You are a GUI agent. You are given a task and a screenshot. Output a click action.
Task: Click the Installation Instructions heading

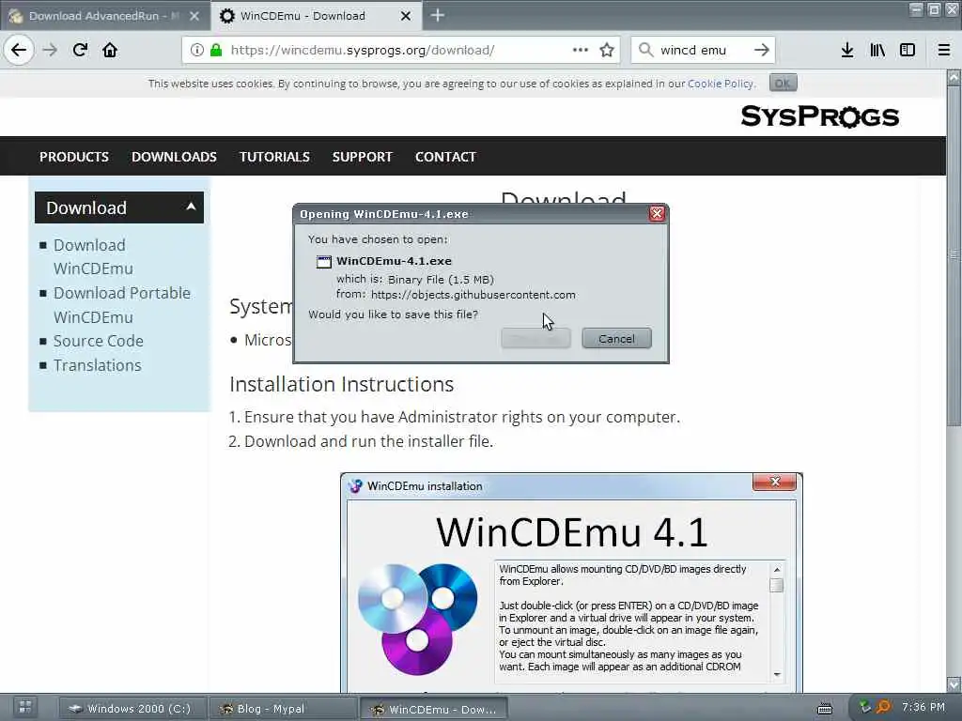[x=342, y=384]
